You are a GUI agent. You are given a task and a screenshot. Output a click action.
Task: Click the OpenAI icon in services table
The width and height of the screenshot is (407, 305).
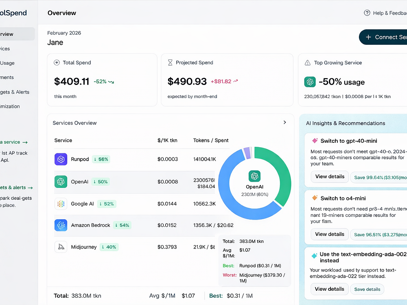coord(61,181)
